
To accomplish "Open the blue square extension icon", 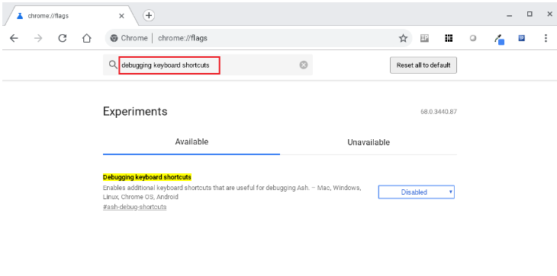I will click(x=521, y=38).
